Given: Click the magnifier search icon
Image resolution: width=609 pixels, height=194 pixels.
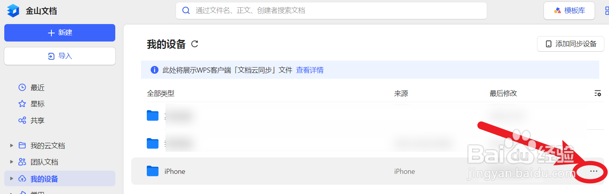Looking at the screenshot, I should 187,10.
